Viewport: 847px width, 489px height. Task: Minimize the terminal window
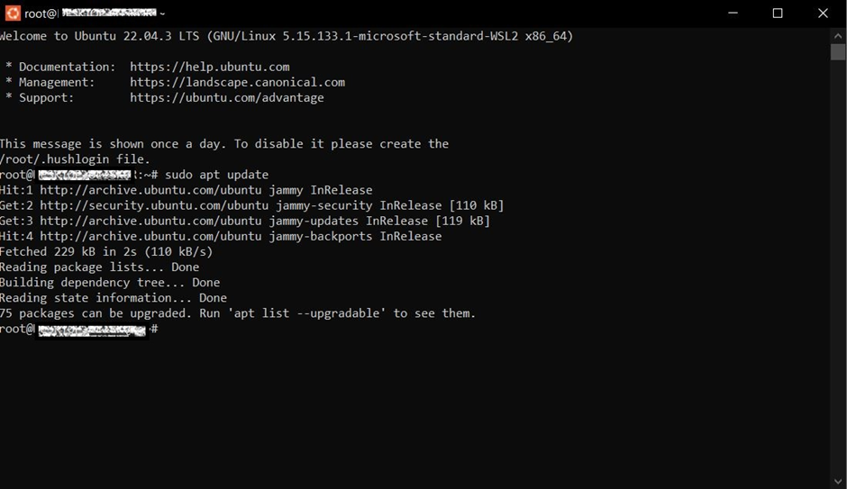coord(733,13)
